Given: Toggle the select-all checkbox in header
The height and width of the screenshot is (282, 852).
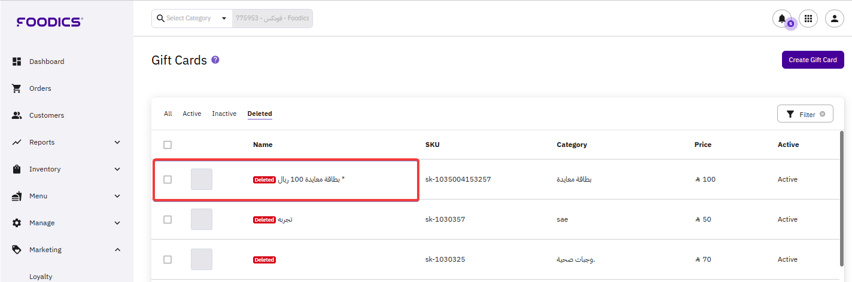Looking at the screenshot, I should [x=168, y=145].
